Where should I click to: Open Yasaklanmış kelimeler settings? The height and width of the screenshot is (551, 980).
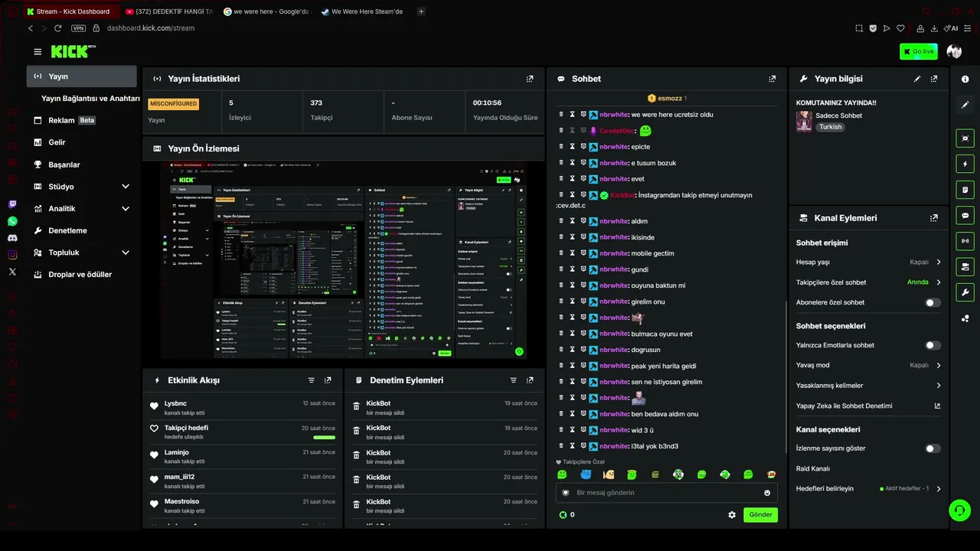(x=868, y=386)
